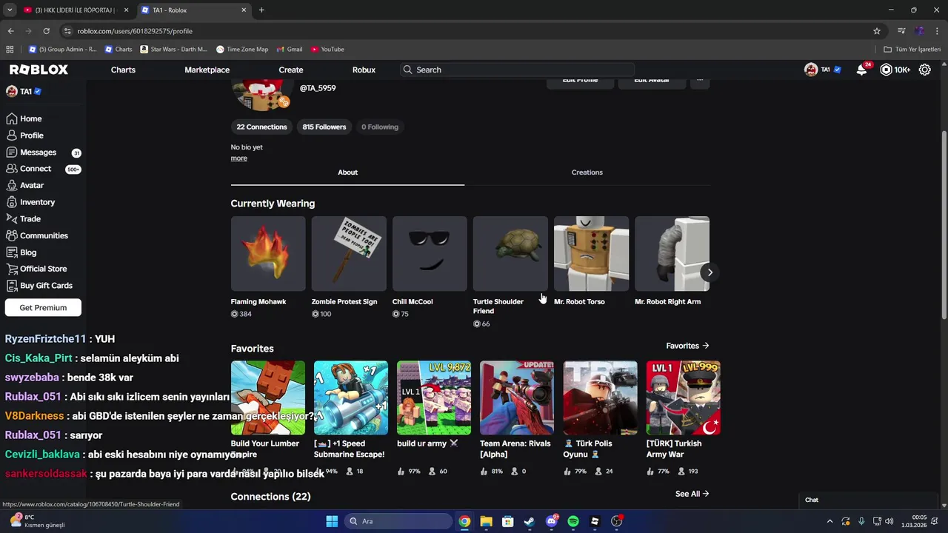Bookmark this page with the star icon

(877, 31)
